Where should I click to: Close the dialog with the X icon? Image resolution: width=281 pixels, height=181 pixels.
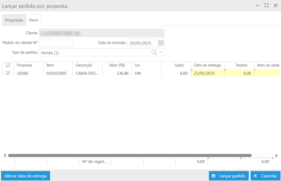[x=275, y=6]
